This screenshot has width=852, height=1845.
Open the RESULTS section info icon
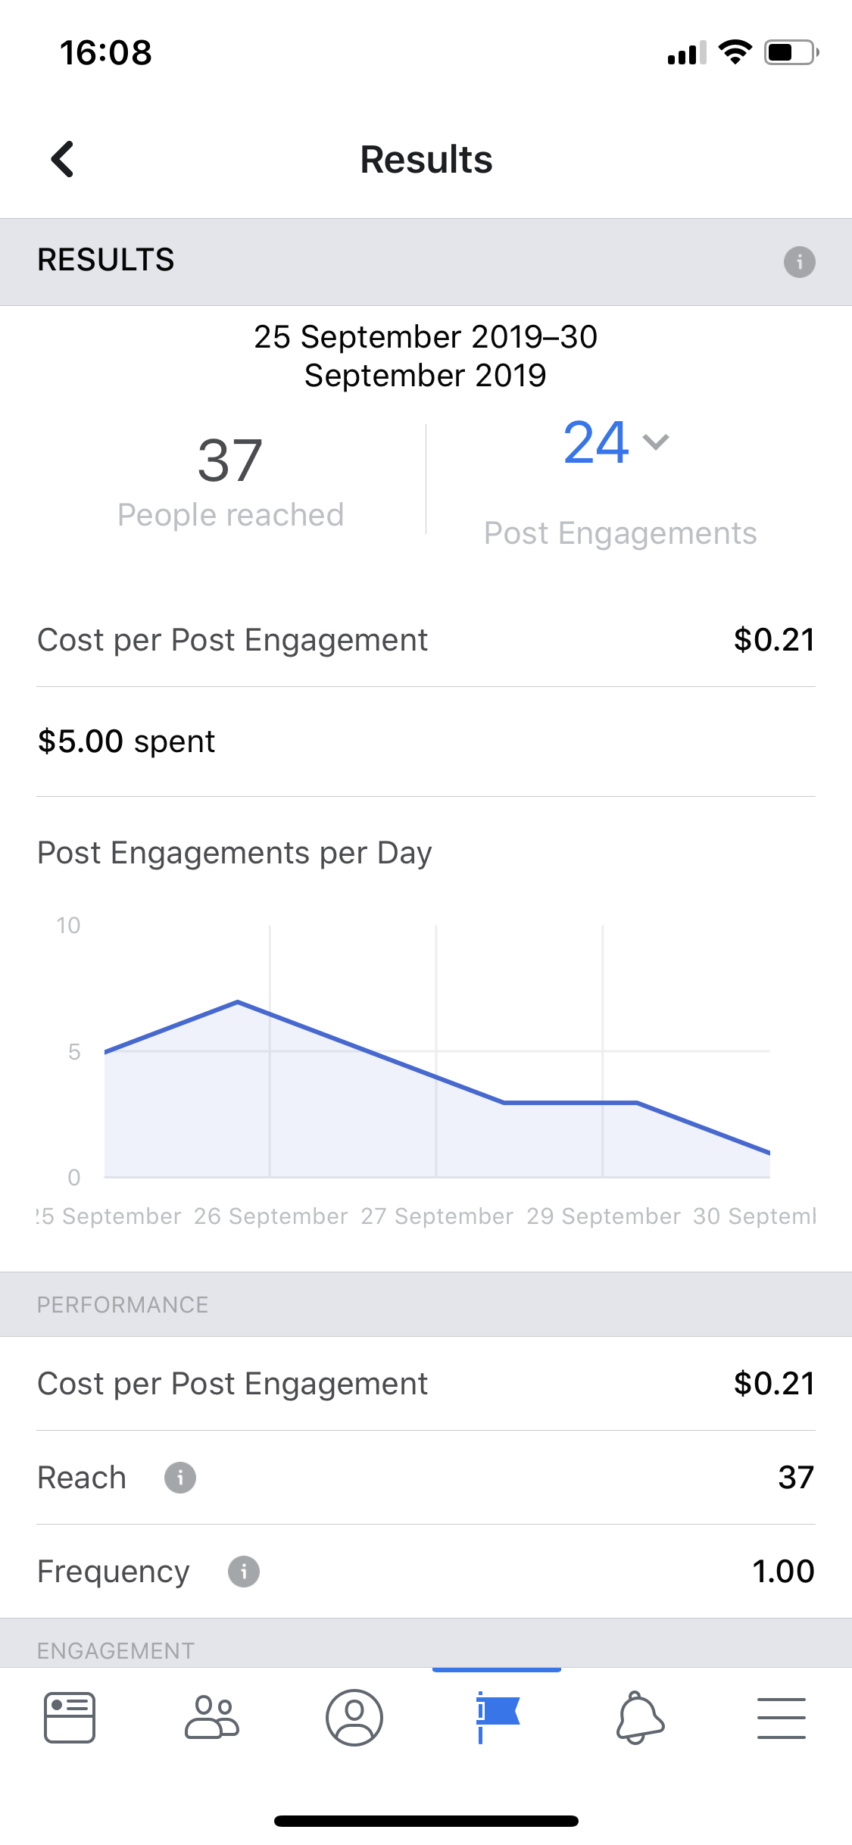pos(799,262)
